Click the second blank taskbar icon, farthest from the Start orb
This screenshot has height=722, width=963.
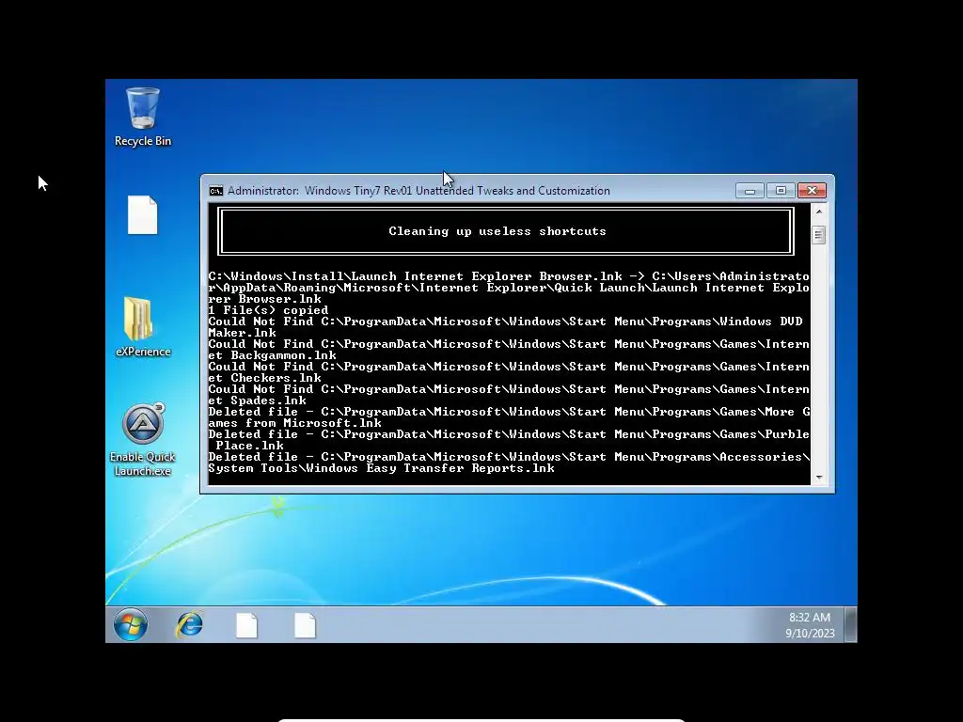click(306, 625)
